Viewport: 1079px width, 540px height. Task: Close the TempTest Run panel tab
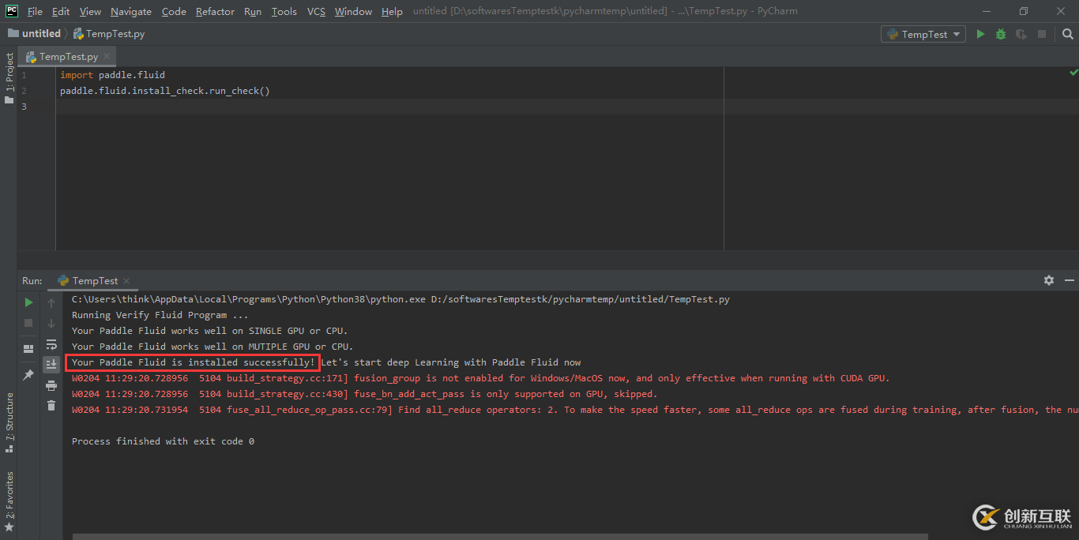126,281
